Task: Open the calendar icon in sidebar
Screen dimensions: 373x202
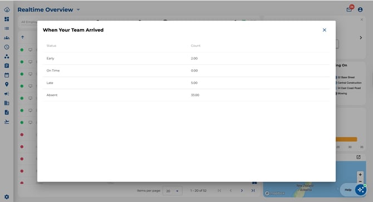Action: [7, 75]
